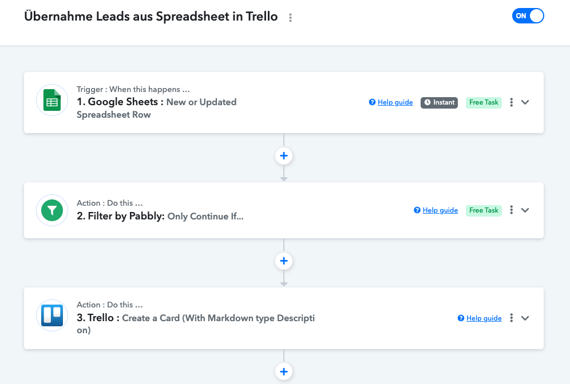Click the Free Task badge on the Filter step

pos(484,210)
